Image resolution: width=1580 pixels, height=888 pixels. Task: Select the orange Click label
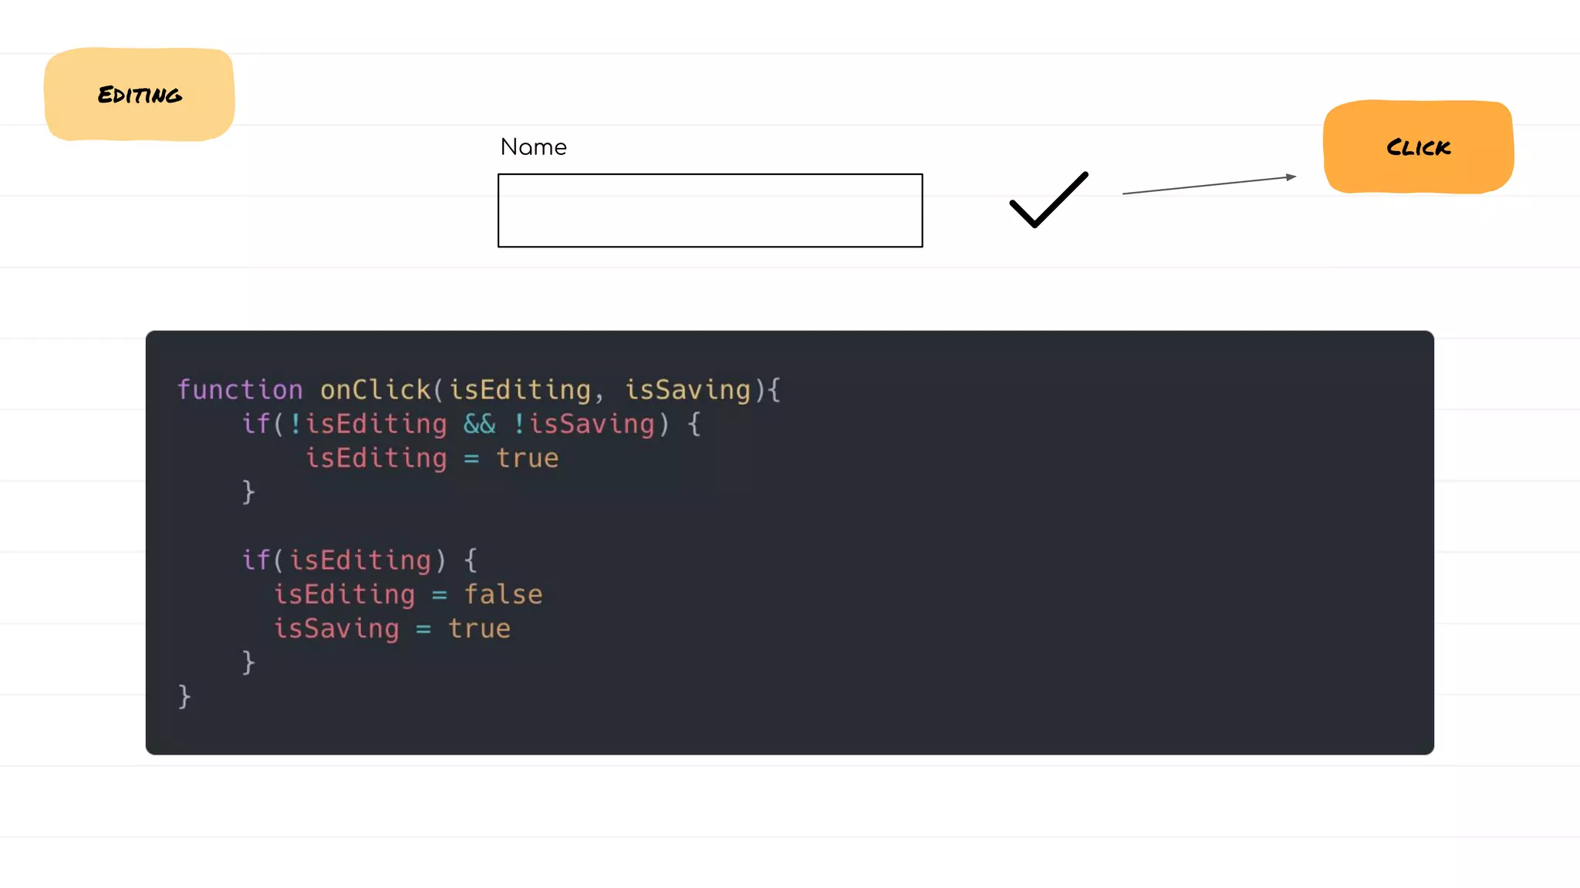click(x=1418, y=147)
